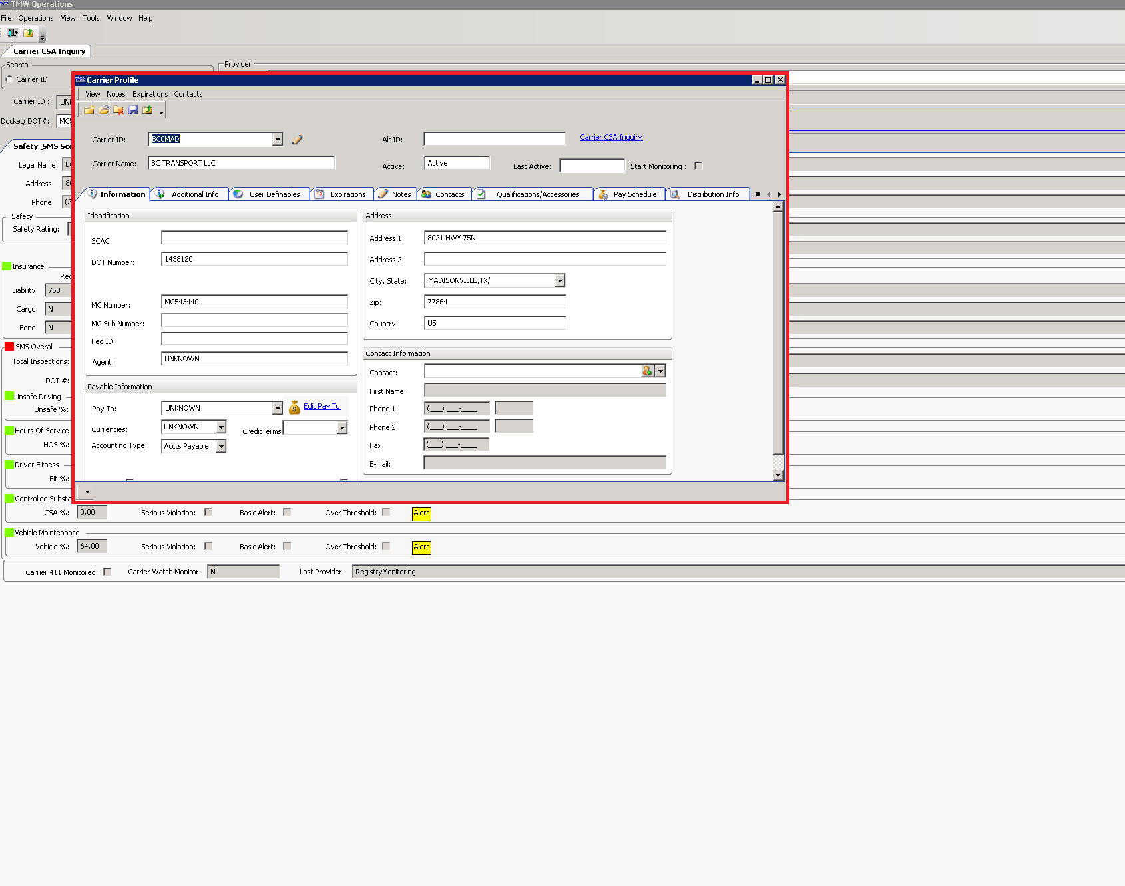Screen dimensions: 1125x886
Task: Click the Carrier Profile vertical scrollbar thumb
Action: (x=778, y=332)
